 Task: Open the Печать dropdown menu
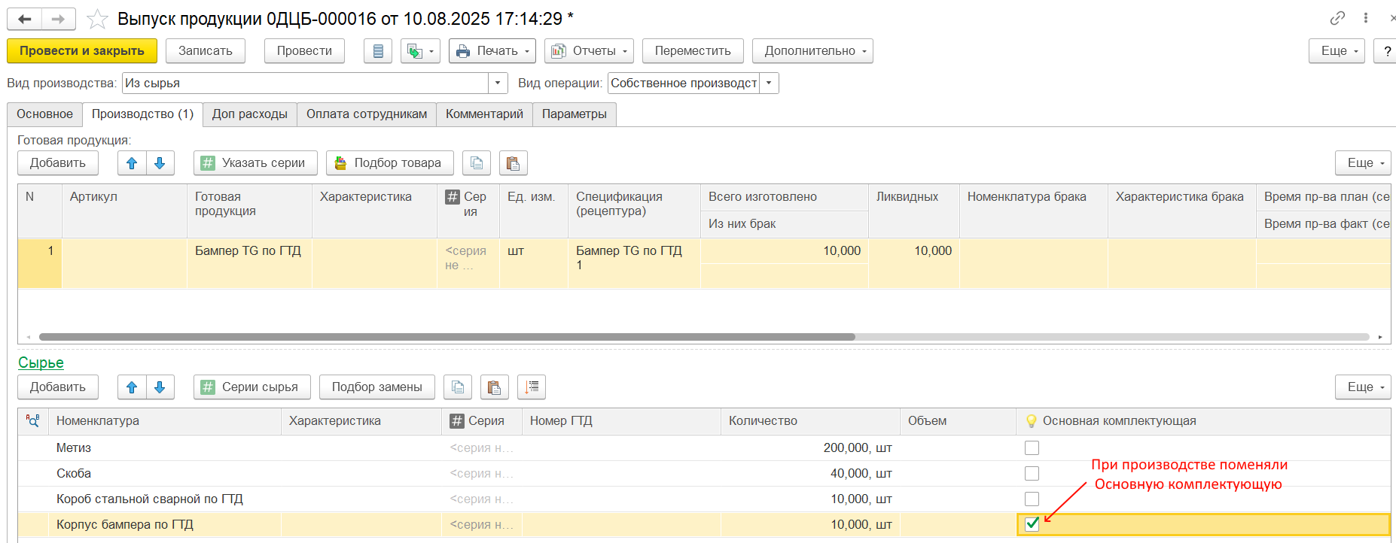pyautogui.click(x=492, y=51)
